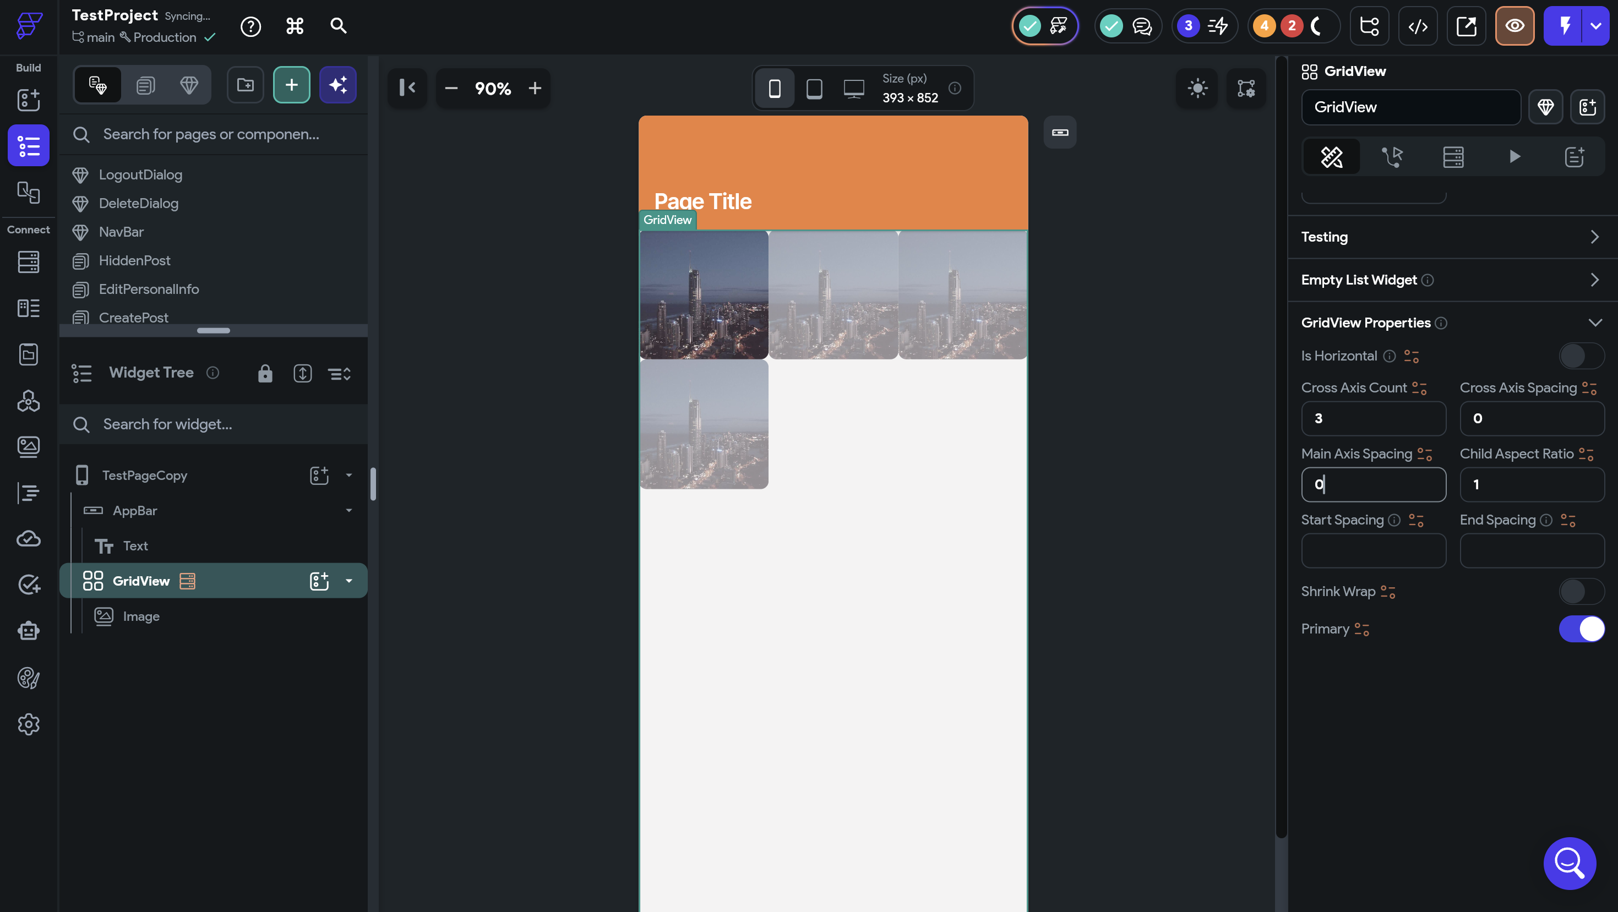Lock the widget tree

(265, 373)
